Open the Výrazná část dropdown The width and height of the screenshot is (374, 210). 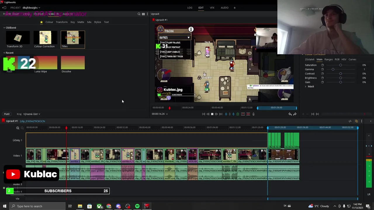32,114
